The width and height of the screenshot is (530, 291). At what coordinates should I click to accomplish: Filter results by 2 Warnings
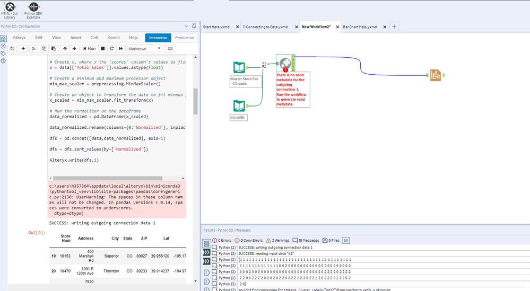[x=277, y=240]
